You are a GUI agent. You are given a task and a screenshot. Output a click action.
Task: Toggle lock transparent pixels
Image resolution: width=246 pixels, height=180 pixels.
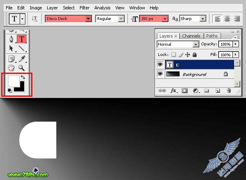tap(173, 55)
